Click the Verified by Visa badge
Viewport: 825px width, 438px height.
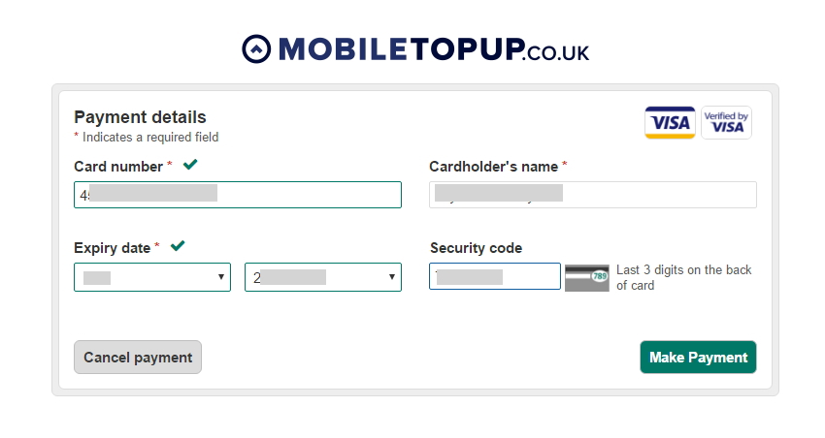726,123
